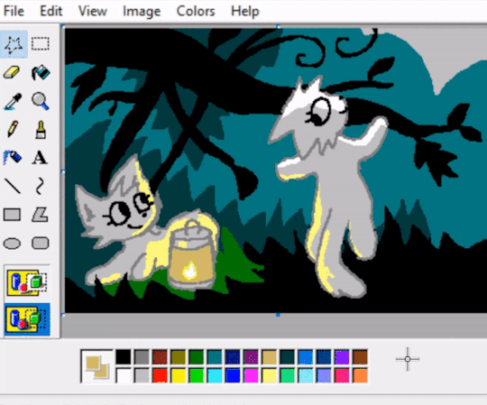Click the foreground/background color indicator box
The height and width of the screenshot is (405, 487).
pyautogui.click(x=96, y=366)
